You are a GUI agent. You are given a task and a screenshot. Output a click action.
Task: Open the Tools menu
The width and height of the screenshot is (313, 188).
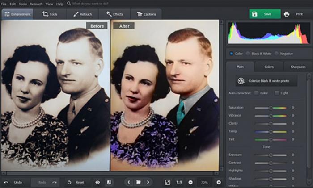coord(23,4)
